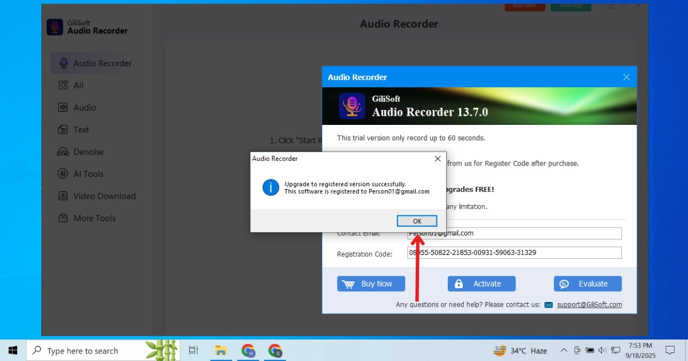Image resolution: width=688 pixels, height=361 pixels.
Task: Click the Activate lock button
Action: click(482, 284)
